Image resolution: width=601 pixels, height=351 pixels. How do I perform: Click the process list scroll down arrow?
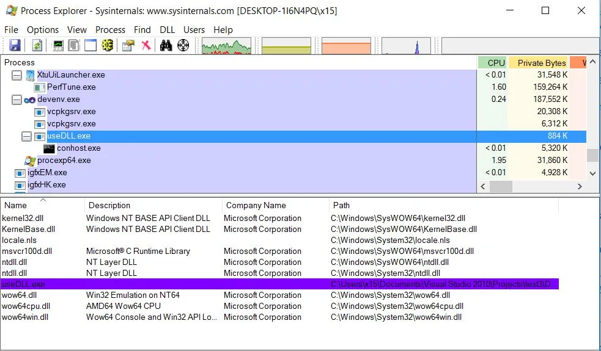point(592,173)
